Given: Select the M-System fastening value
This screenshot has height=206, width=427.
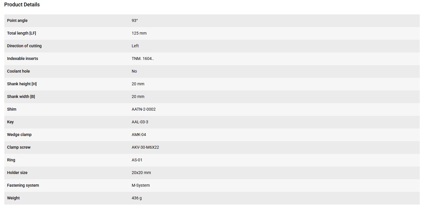Looking at the screenshot, I should pos(141,185).
